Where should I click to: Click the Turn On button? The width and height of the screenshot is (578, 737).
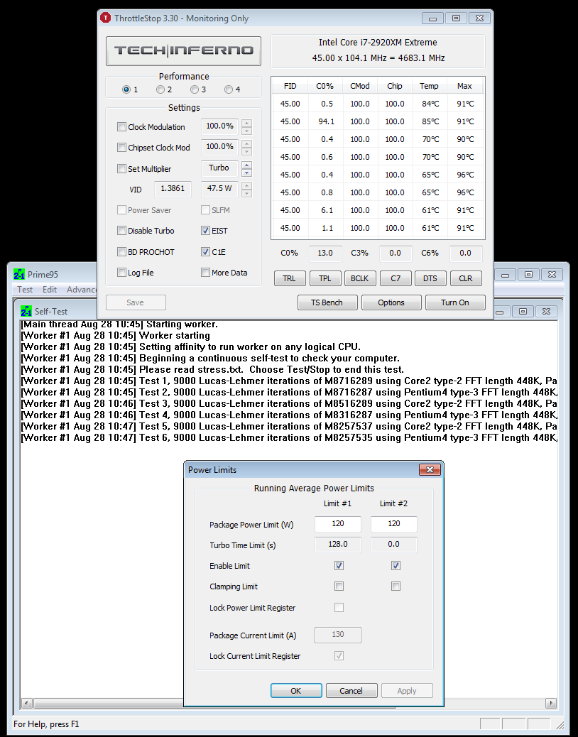[x=455, y=302]
